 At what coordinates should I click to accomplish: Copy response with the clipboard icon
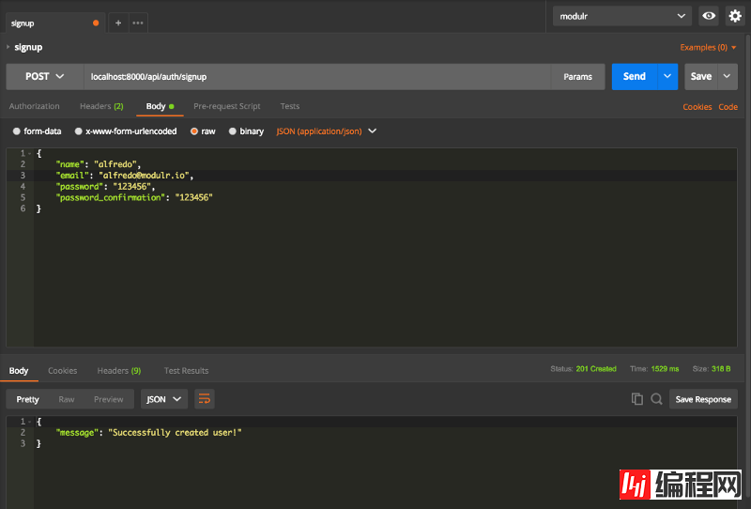(x=637, y=399)
